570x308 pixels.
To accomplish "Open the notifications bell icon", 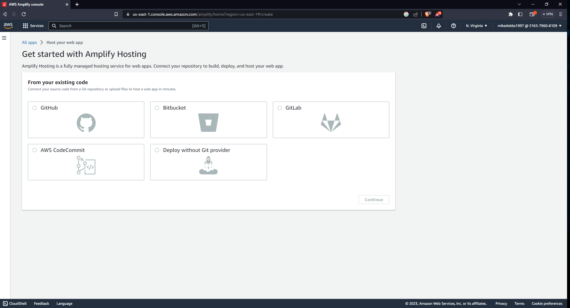I will [x=439, y=26].
